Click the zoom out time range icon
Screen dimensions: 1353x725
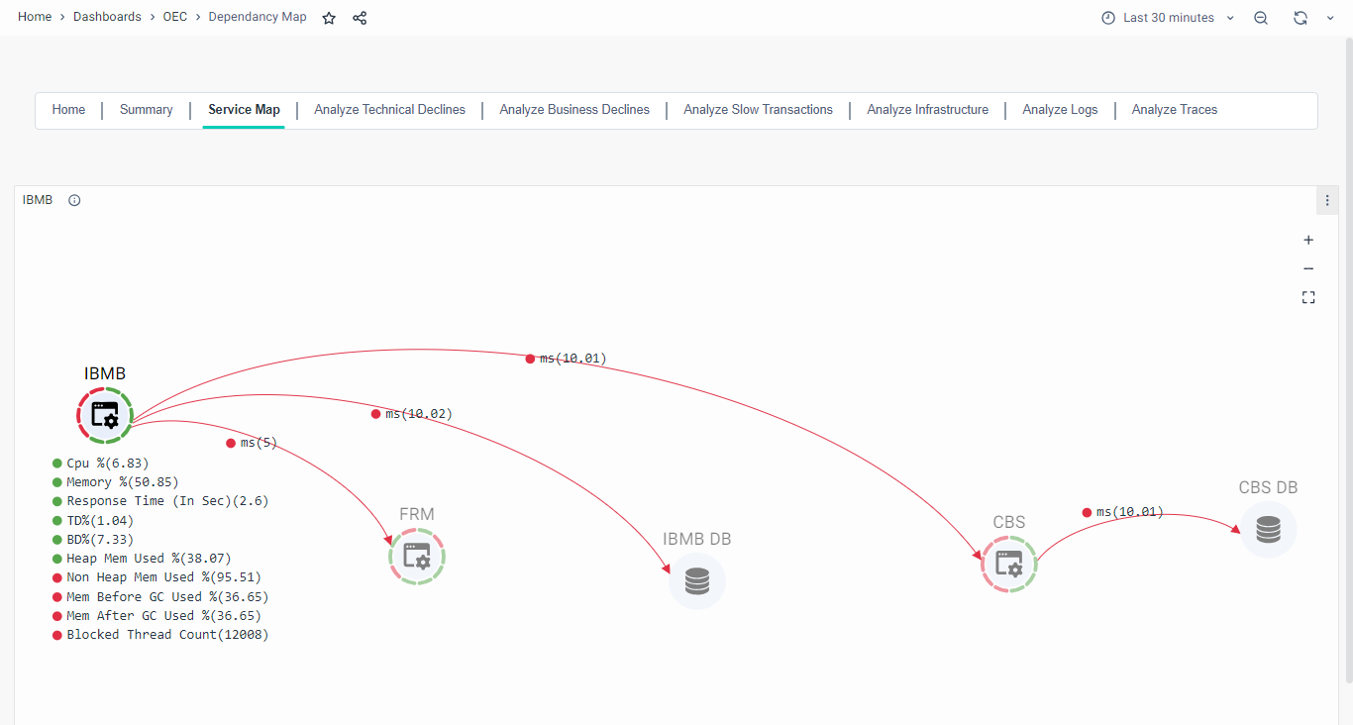1261,18
